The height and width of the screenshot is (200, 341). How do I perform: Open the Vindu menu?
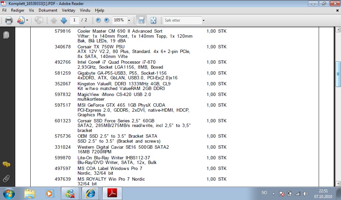85,10
